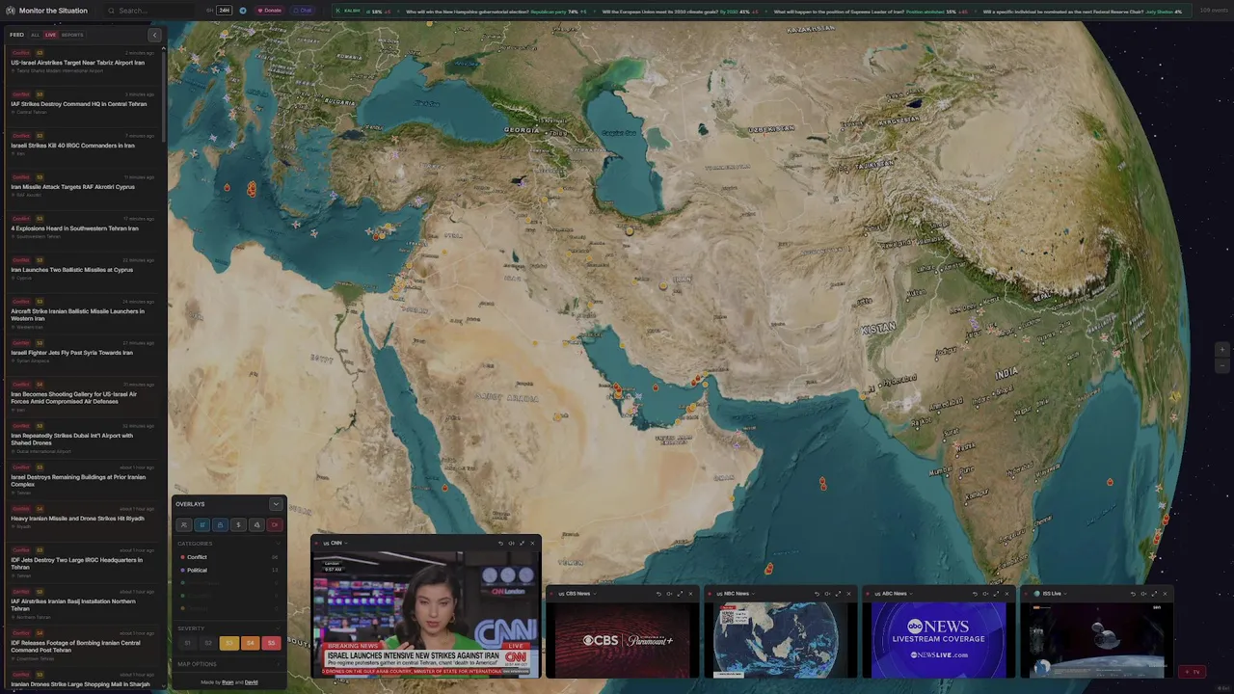Viewport: 1234px width, 694px height.
Task: Mute the CNN stream audio
Action: point(511,543)
